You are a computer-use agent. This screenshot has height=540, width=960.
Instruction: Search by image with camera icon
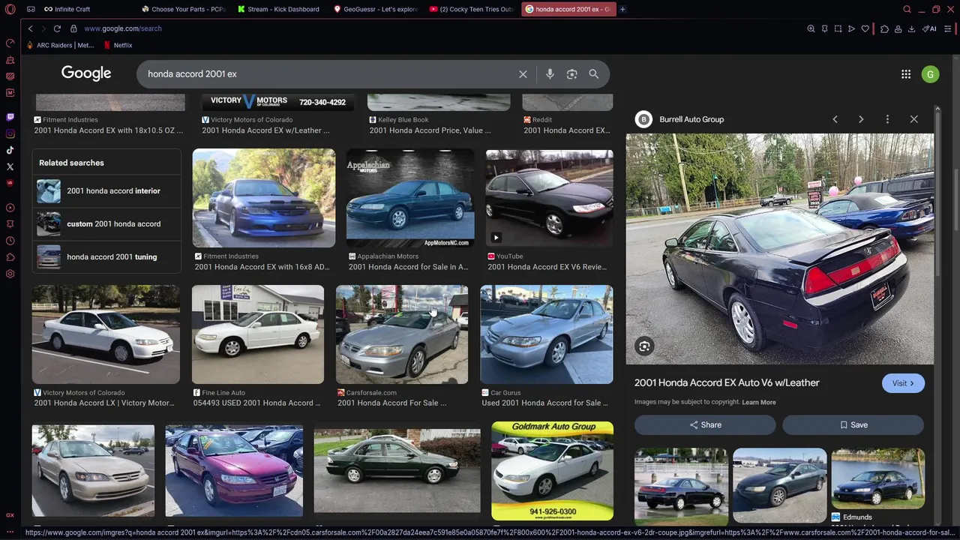[572, 74]
